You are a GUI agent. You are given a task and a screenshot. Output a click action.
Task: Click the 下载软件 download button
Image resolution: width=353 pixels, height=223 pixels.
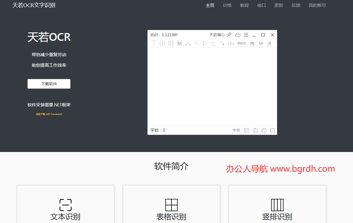[49, 84]
